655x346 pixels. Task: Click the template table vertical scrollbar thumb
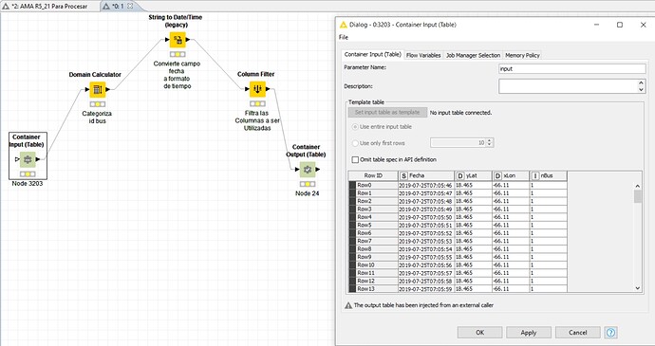pos(638,196)
